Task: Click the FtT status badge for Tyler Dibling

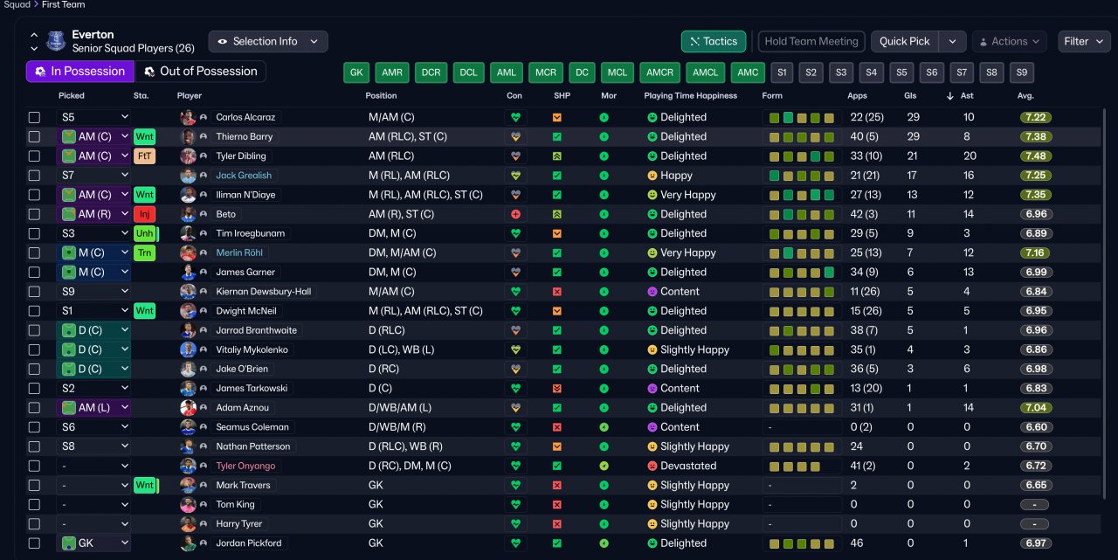Action: point(145,156)
